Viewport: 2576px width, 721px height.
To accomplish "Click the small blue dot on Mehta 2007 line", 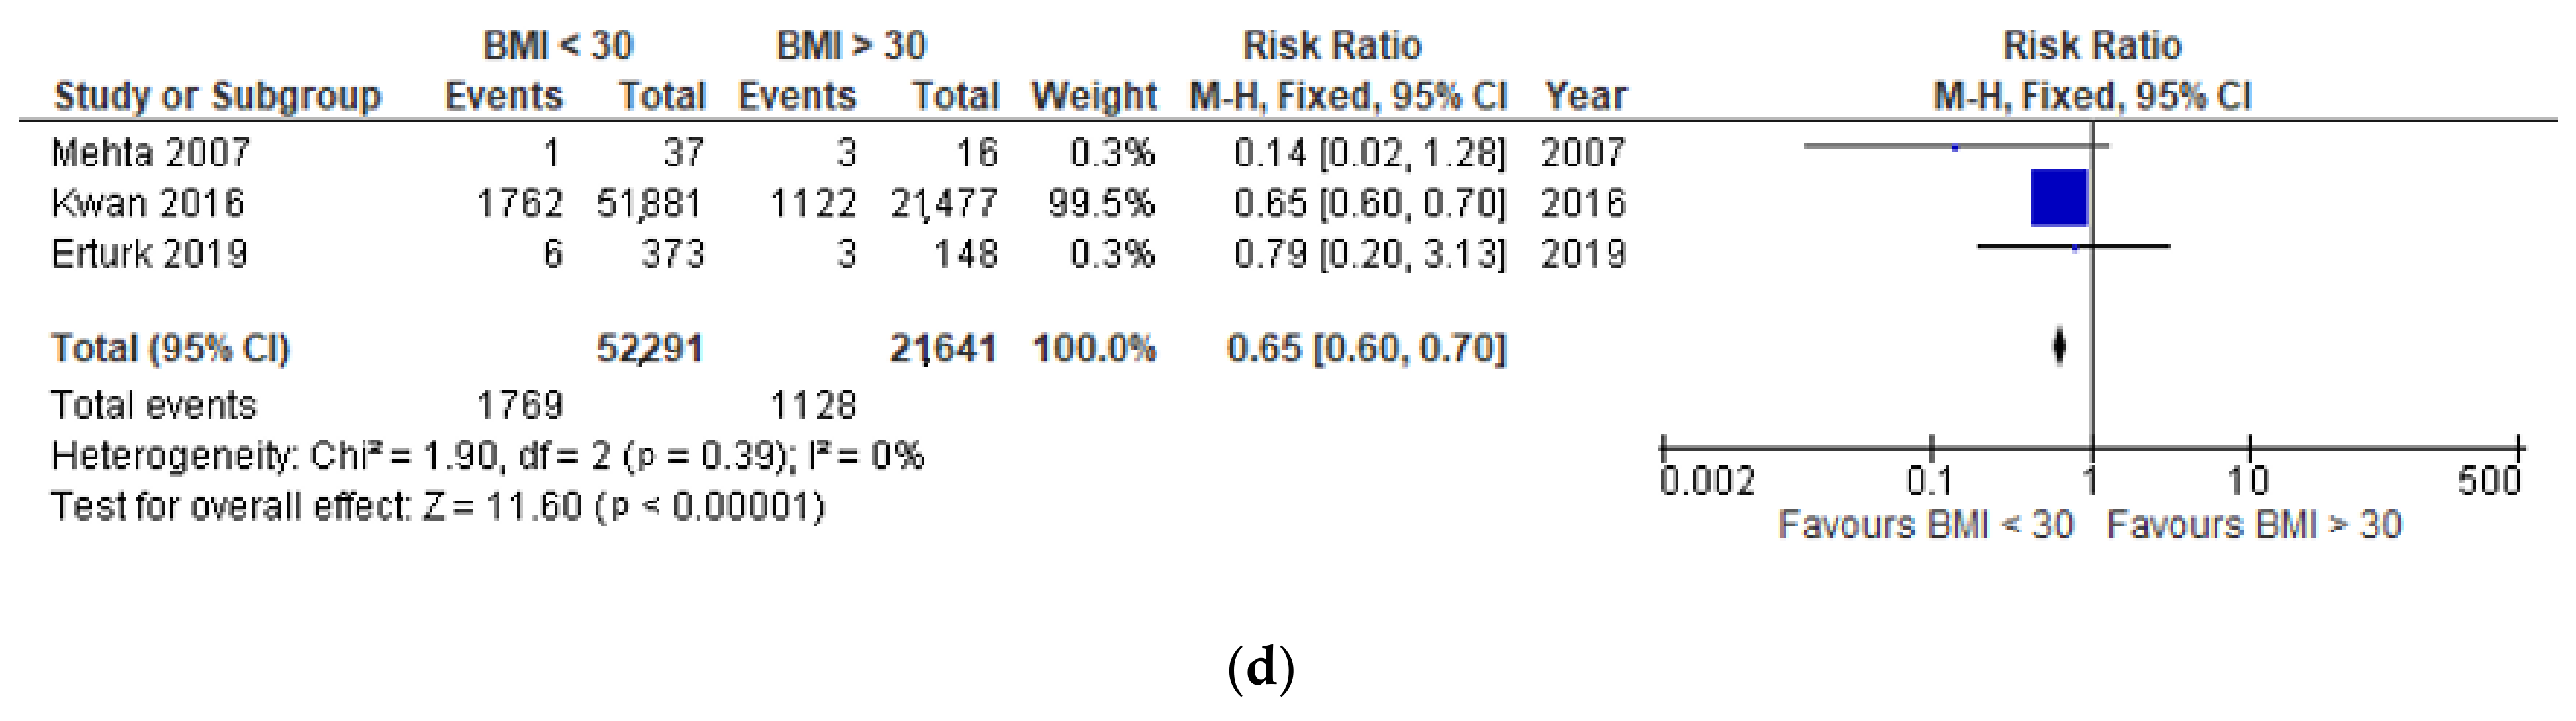I will 1955,148.
